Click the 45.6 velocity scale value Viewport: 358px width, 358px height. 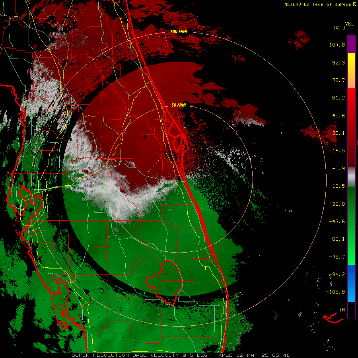tap(339, 115)
